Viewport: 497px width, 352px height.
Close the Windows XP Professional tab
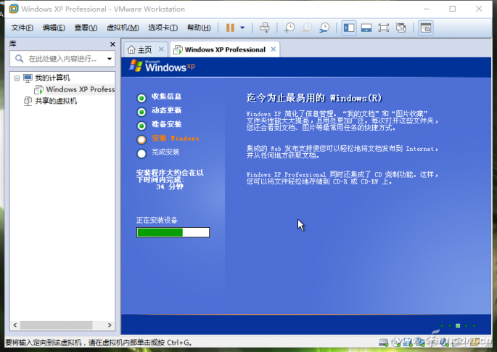tap(274, 49)
